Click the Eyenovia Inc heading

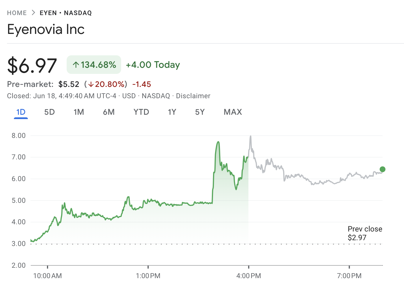pos(46,30)
